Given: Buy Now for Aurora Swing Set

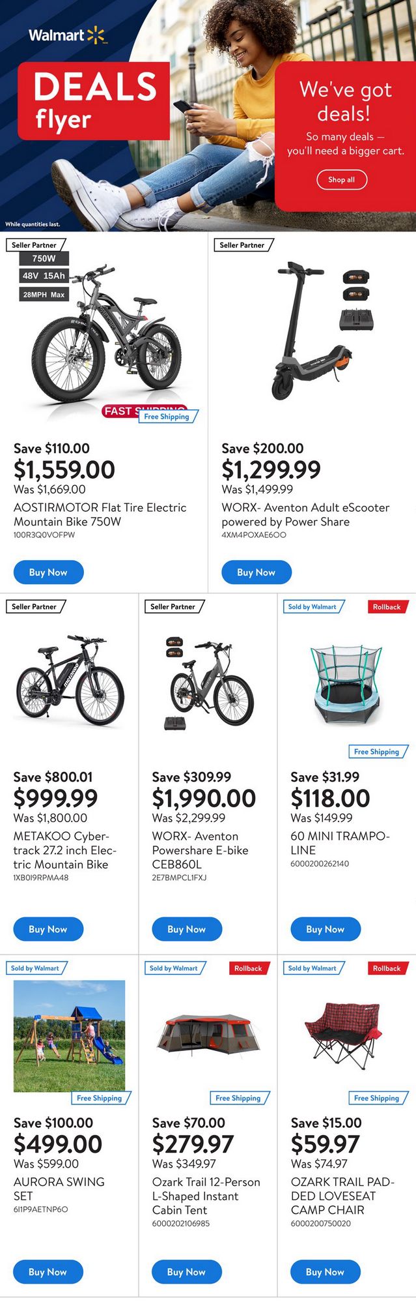Looking at the screenshot, I should point(48,1271).
